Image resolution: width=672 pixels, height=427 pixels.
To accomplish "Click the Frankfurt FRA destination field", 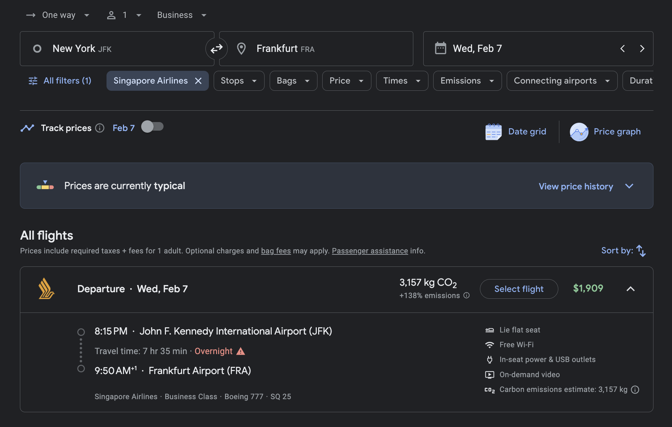I will [316, 49].
